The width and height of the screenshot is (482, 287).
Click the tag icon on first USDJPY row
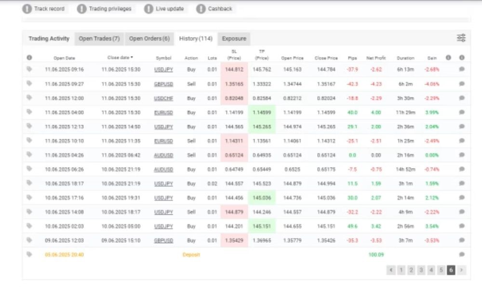point(29,69)
